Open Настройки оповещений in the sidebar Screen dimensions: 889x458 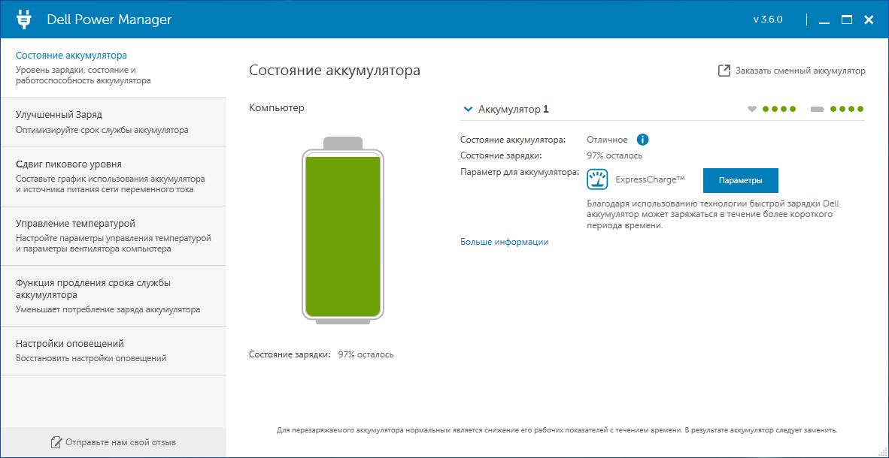[x=114, y=351]
